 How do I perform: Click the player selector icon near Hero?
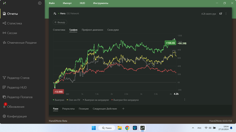(55, 14)
